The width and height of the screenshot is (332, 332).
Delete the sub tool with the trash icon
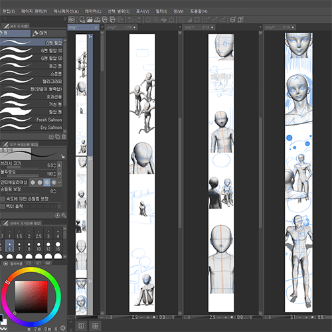click(x=64, y=137)
